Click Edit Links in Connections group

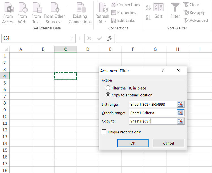click(x=123, y=20)
